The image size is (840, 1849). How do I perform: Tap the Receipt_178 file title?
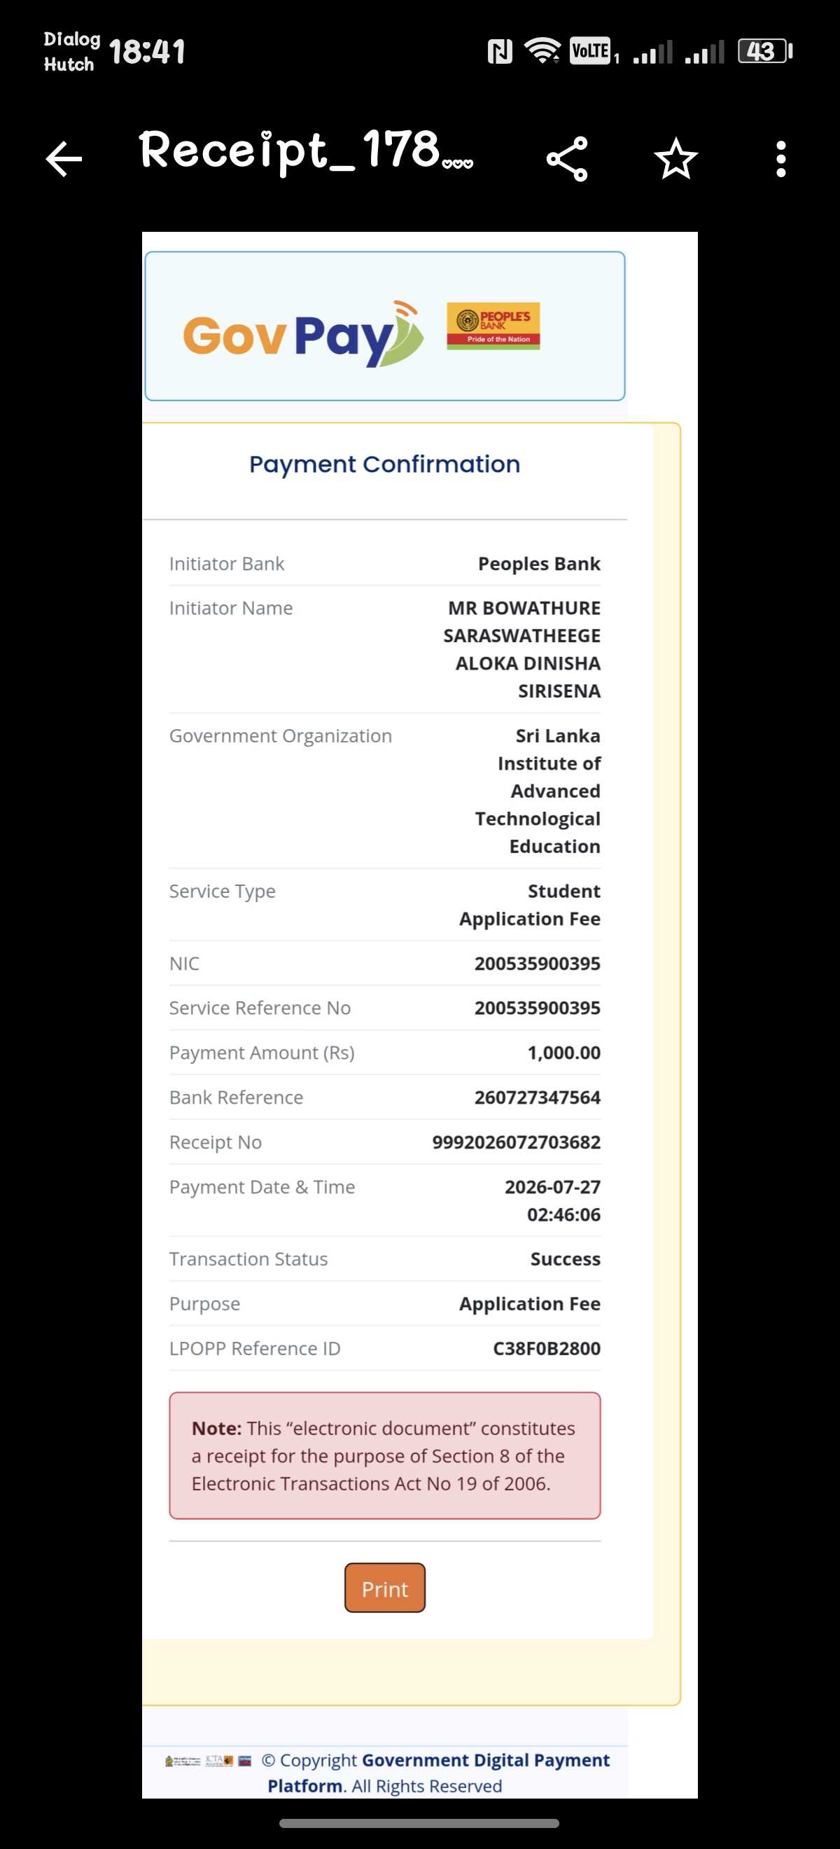(306, 151)
